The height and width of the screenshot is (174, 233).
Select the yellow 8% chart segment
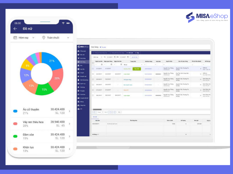27,66
